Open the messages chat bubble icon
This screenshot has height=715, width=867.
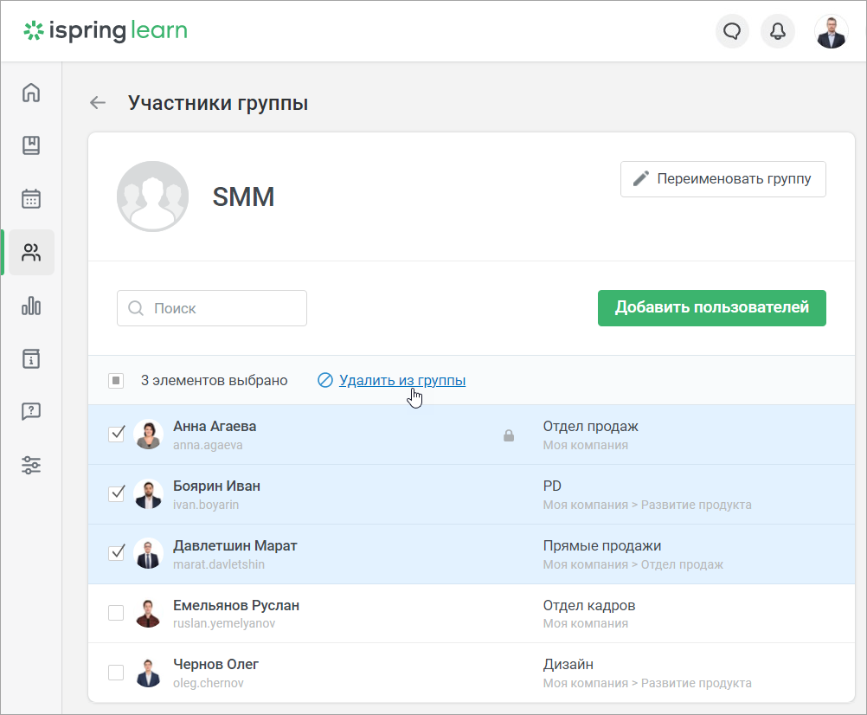[732, 31]
